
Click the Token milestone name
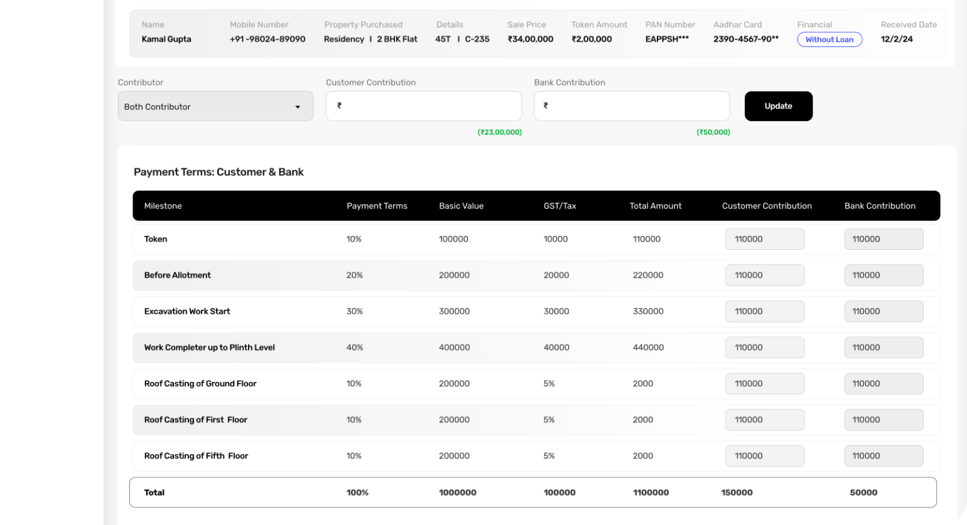click(x=156, y=239)
